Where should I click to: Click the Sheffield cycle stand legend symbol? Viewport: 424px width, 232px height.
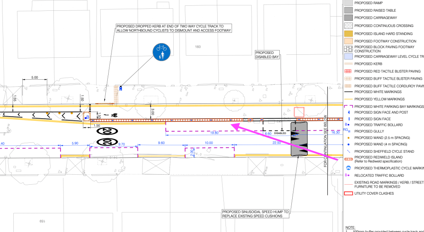[348, 151]
